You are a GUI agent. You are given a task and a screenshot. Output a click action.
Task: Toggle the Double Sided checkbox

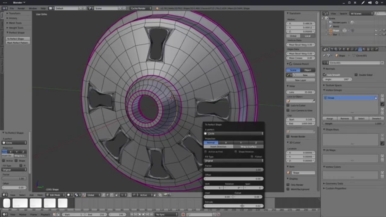coord(356,75)
